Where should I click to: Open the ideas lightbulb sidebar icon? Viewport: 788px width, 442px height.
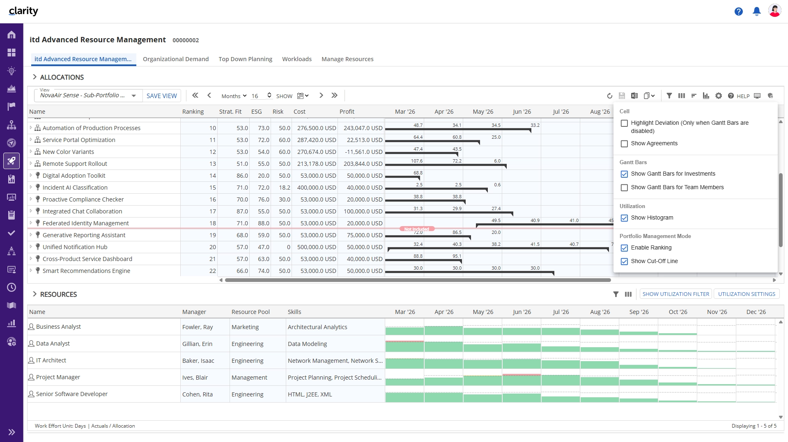[11, 71]
